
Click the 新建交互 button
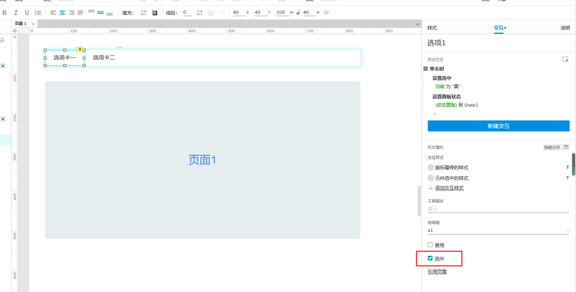pyautogui.click(x=498, y=126)
